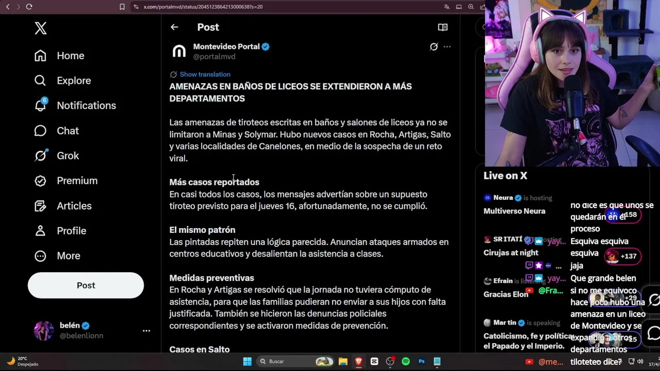
Task: Open the Gracias Elon live space
Action: tap(506, 294)
